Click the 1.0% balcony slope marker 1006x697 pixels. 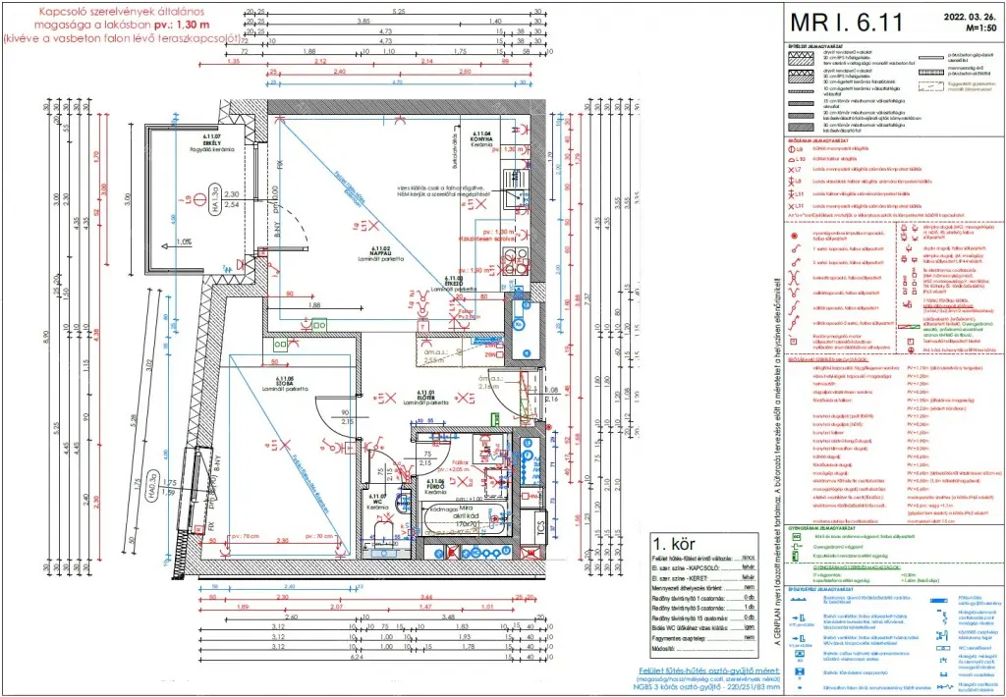(x=183, y=241)
